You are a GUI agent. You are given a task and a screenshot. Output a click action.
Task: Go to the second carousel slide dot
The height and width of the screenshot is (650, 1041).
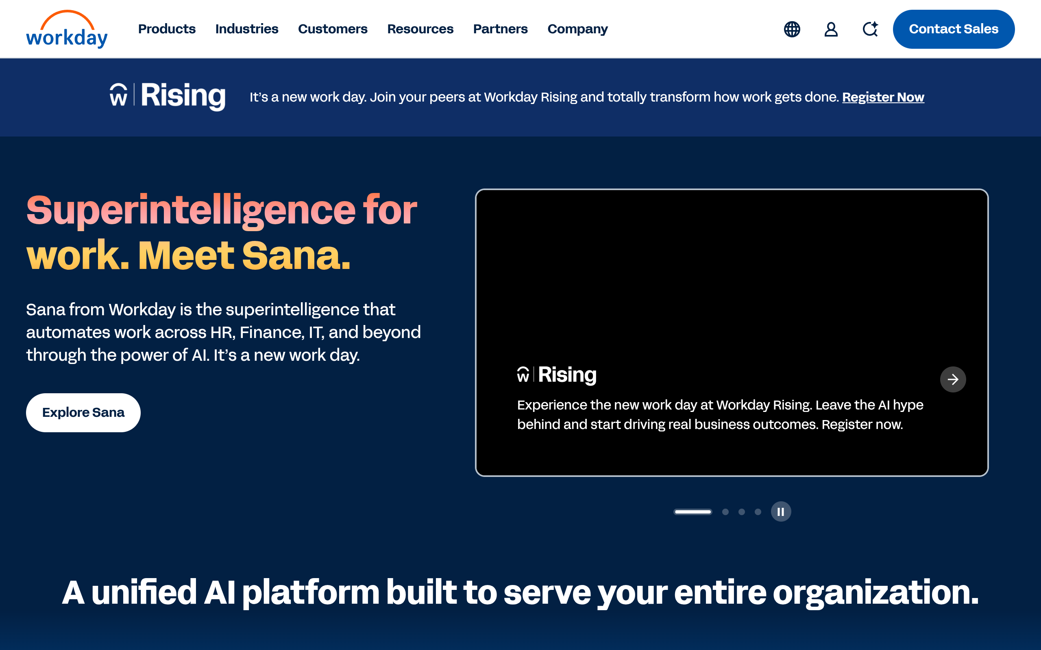point(725,511)
